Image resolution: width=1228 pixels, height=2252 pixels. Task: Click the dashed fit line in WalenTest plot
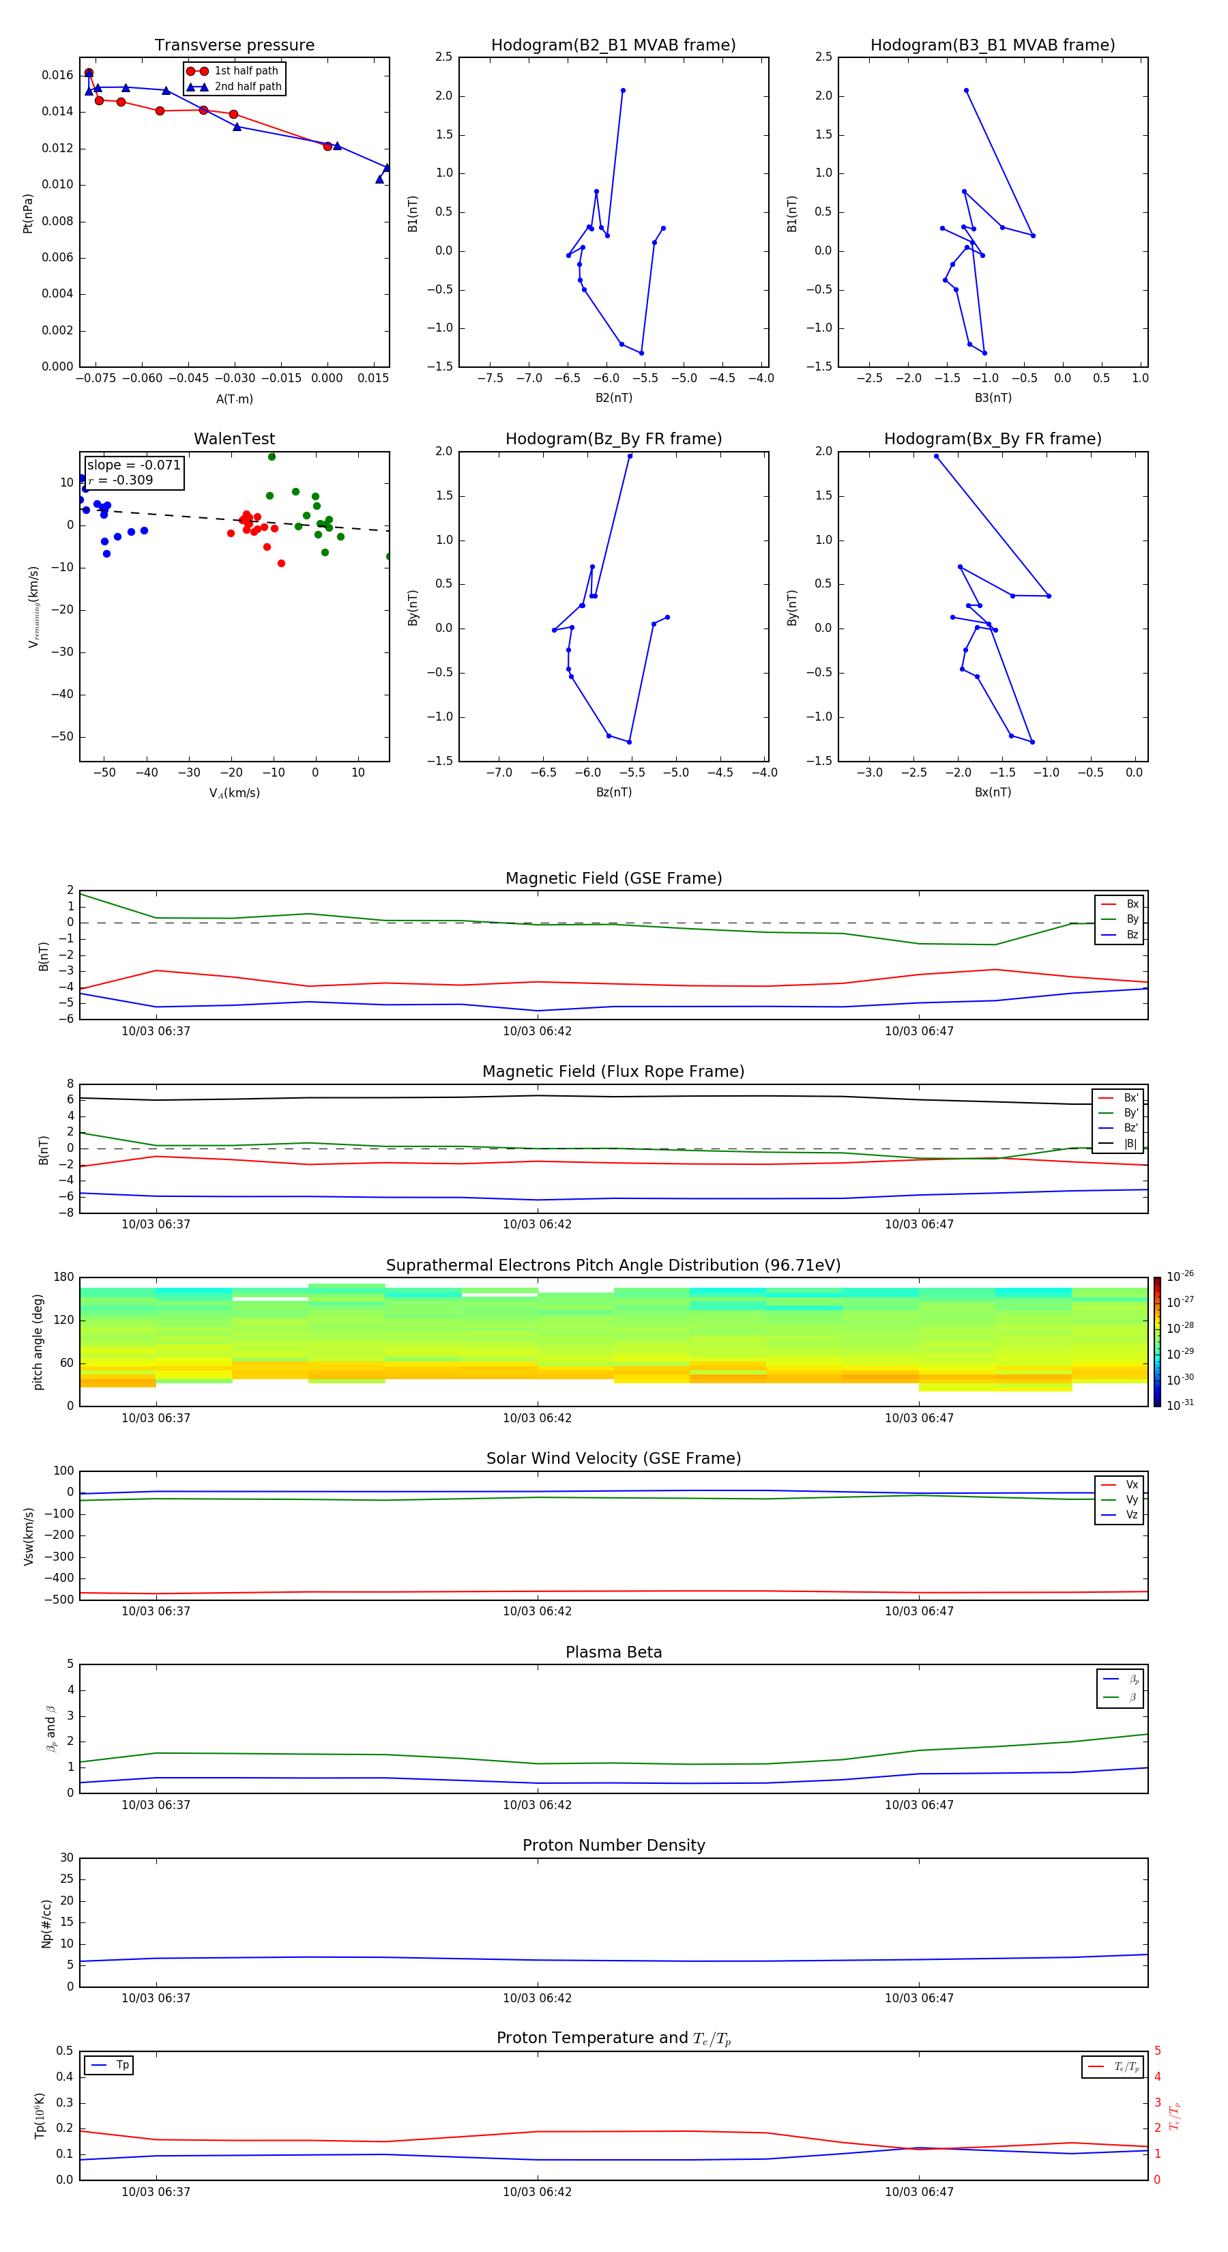[x=234, y=519]
